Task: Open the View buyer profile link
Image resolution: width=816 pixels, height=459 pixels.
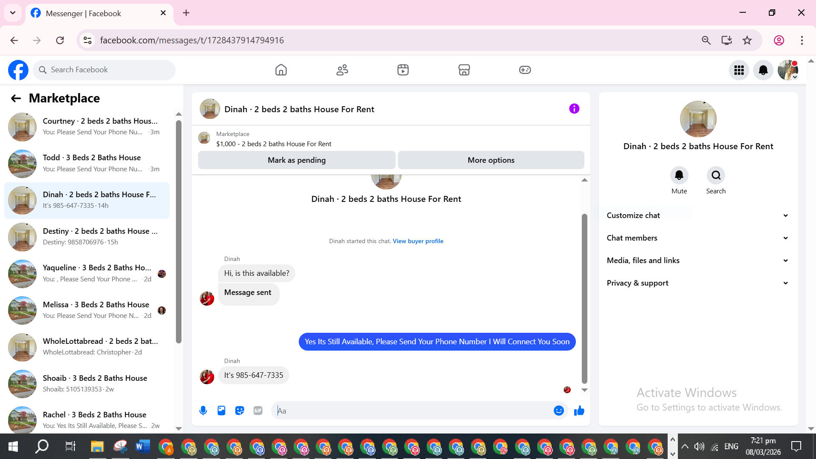Action: pyautogui.click(x=418, y=241)
